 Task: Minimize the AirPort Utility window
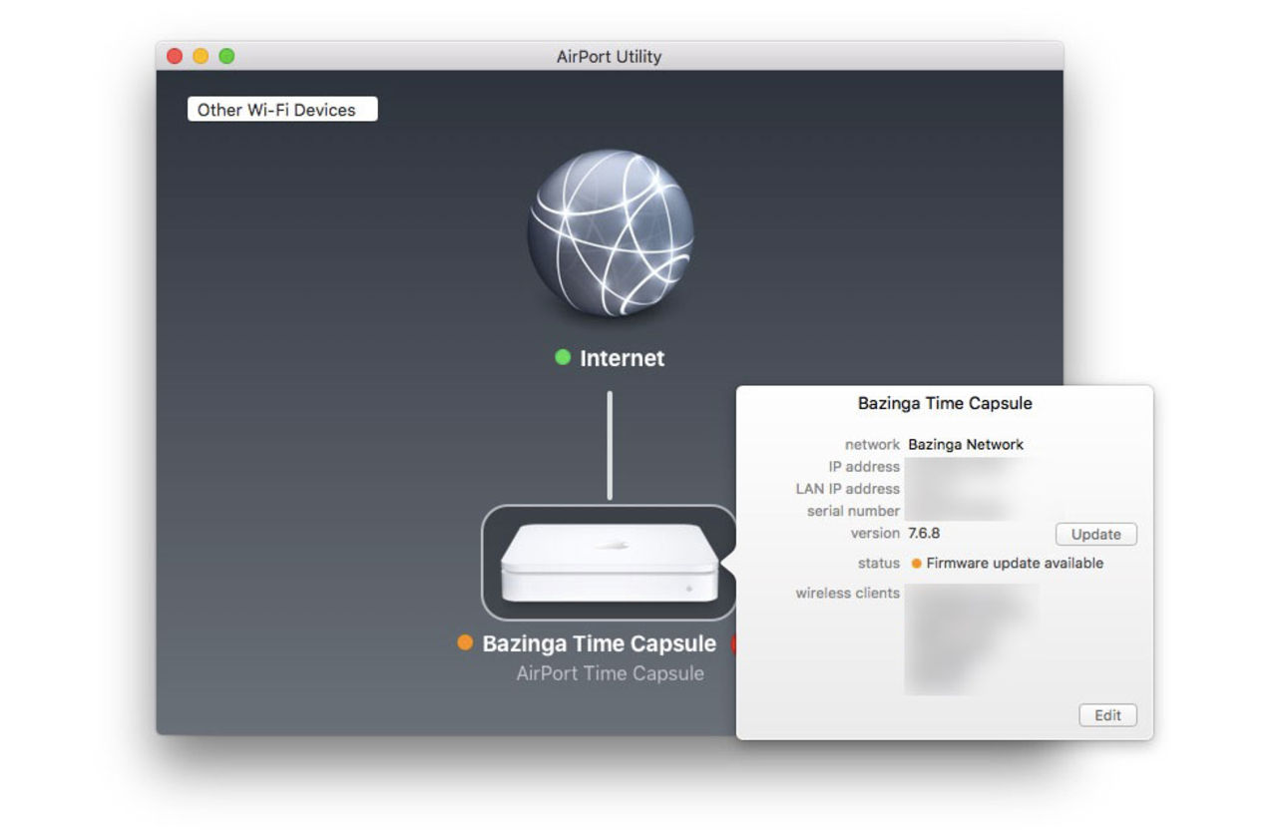pos(201,57)
